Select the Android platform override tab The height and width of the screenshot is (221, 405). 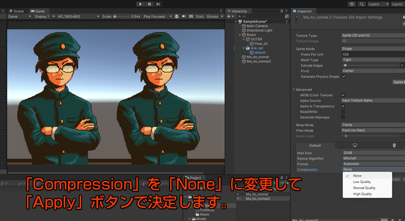(394, 146)
